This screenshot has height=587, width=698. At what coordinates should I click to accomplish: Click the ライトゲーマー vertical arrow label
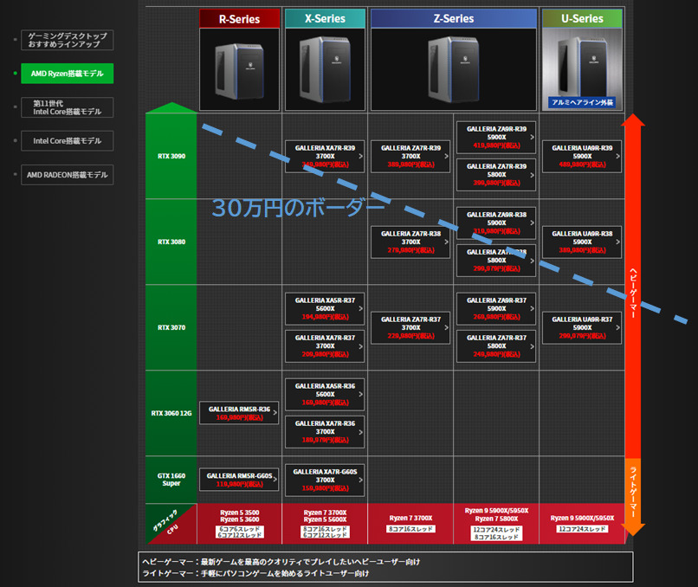633,492
